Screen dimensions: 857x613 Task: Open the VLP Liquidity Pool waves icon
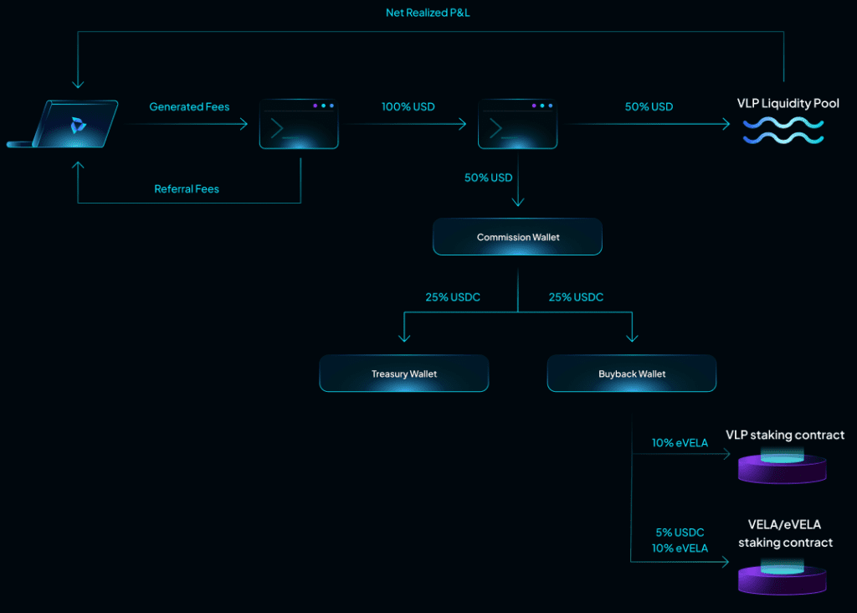pos(782,131)
